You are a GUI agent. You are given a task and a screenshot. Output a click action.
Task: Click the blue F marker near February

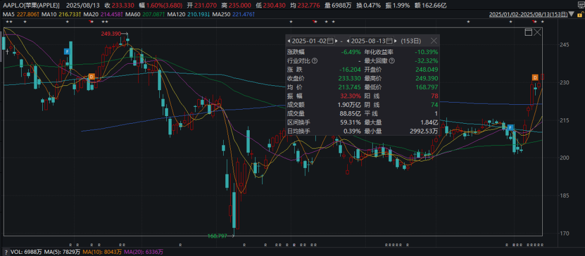[67, 51]
